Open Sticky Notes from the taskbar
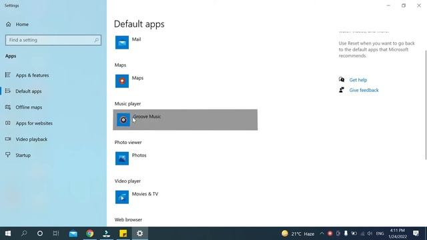This screenshot has width=427, height=240. tap(123, 233)
